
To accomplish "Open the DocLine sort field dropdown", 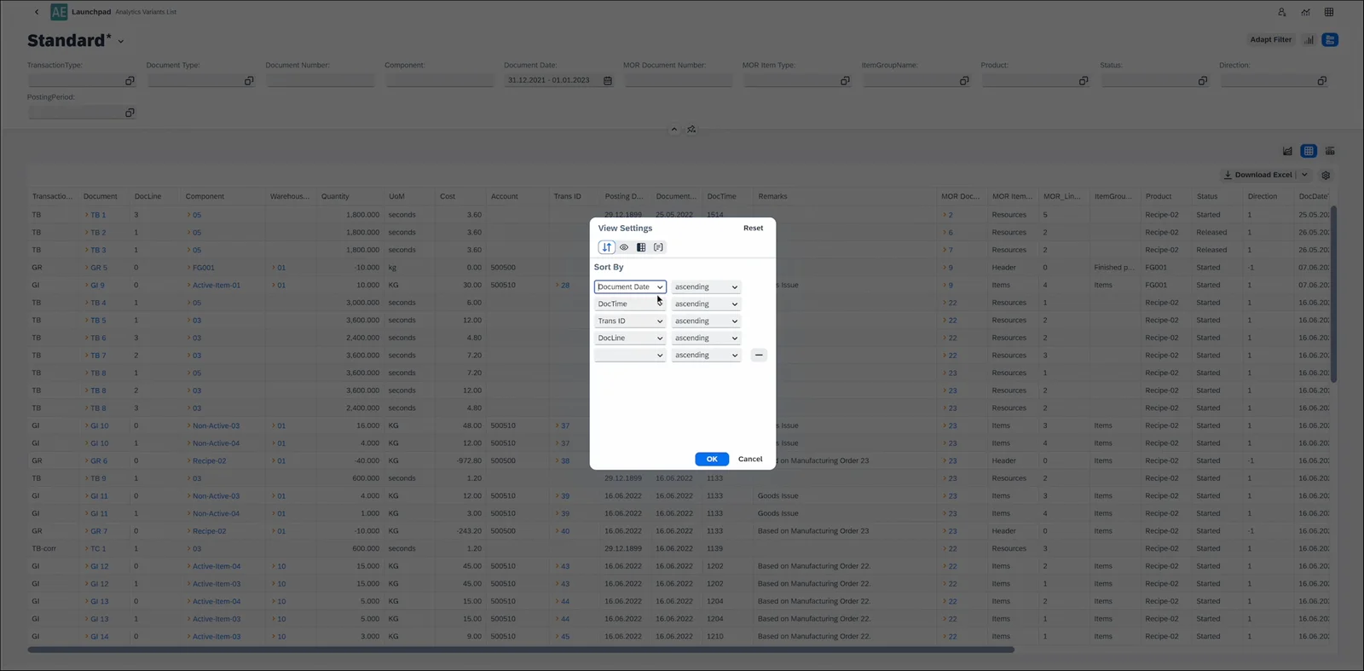I will 630,338.
